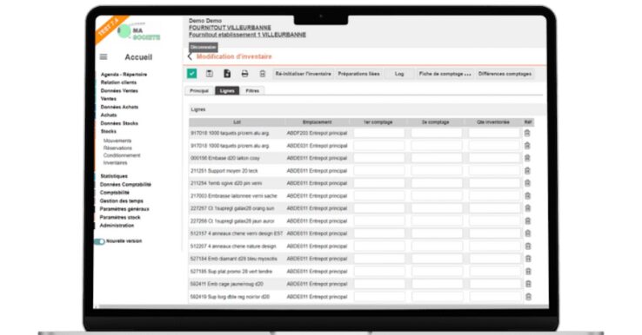
Task: Expand the Achats menu
Action: (109, 115)
